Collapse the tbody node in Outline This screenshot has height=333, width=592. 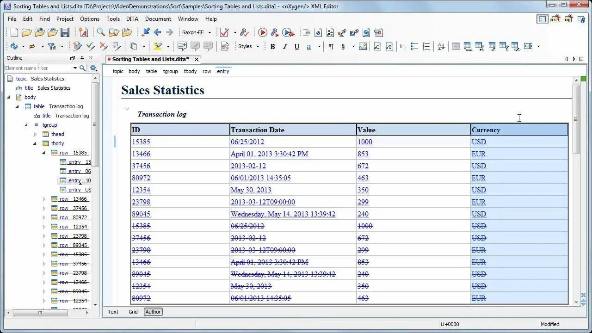coord(35,143)
